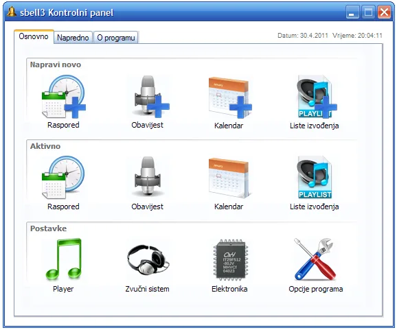This screenshot has width=397, height=330.
Task: Click the Opcije programa label
Action: click(x=316, y=289)
